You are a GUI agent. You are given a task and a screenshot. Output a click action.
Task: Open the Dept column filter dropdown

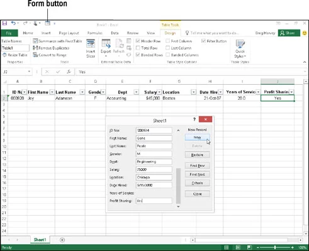tap(137, 92)
